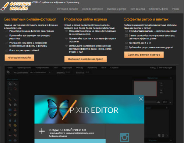This screenshot has width=184, height=143.
Task: Click the Фотошоп Онлайн brush logo
Action: [x=16, y=6]
